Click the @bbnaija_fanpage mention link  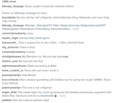(x=25, y=13)
